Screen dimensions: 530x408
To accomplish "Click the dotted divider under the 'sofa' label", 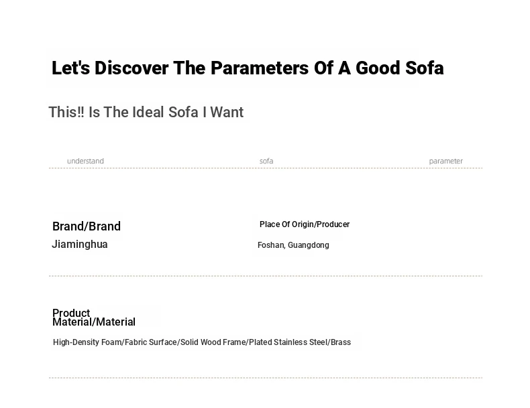I will coord(266,168).
